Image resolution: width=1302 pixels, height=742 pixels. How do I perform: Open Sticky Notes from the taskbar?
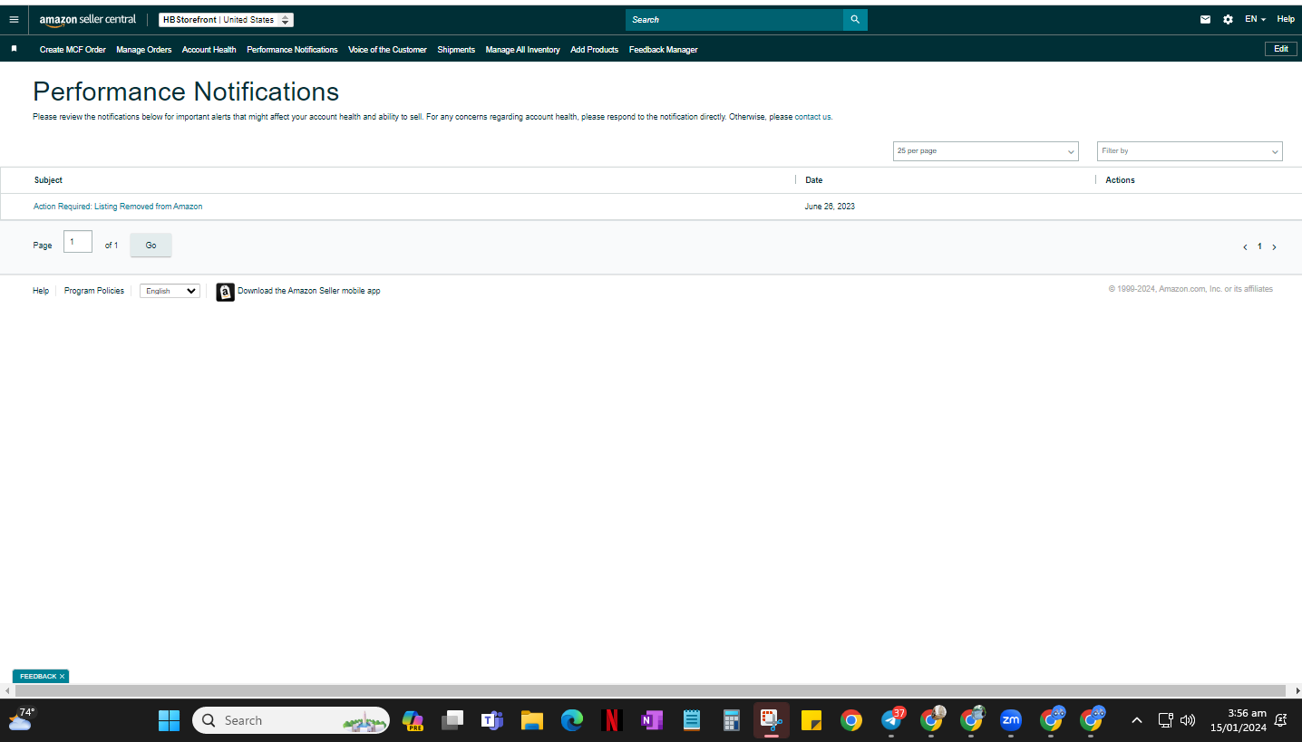coord(811,720)
